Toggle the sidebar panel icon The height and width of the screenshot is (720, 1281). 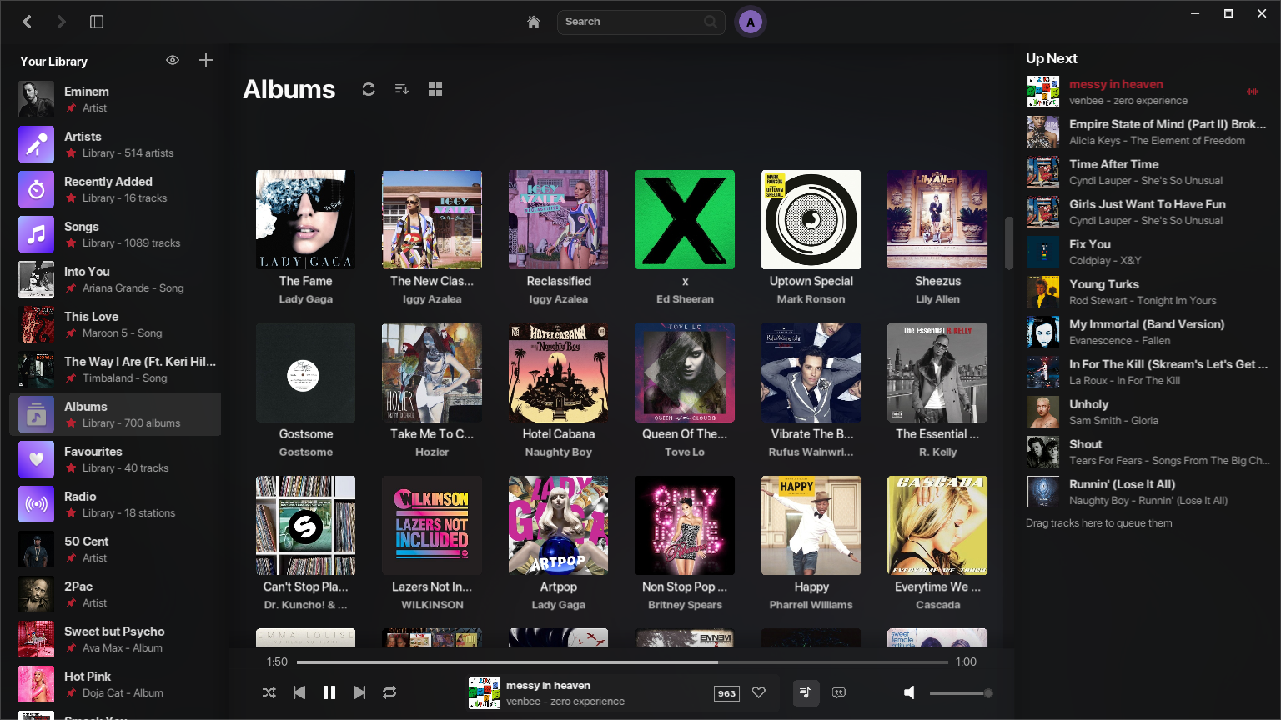click(x=97, y=22)
